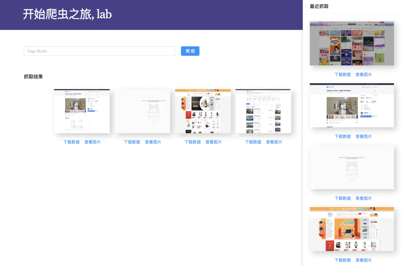Download data for the second crawl result

click(x=132, y=142)
